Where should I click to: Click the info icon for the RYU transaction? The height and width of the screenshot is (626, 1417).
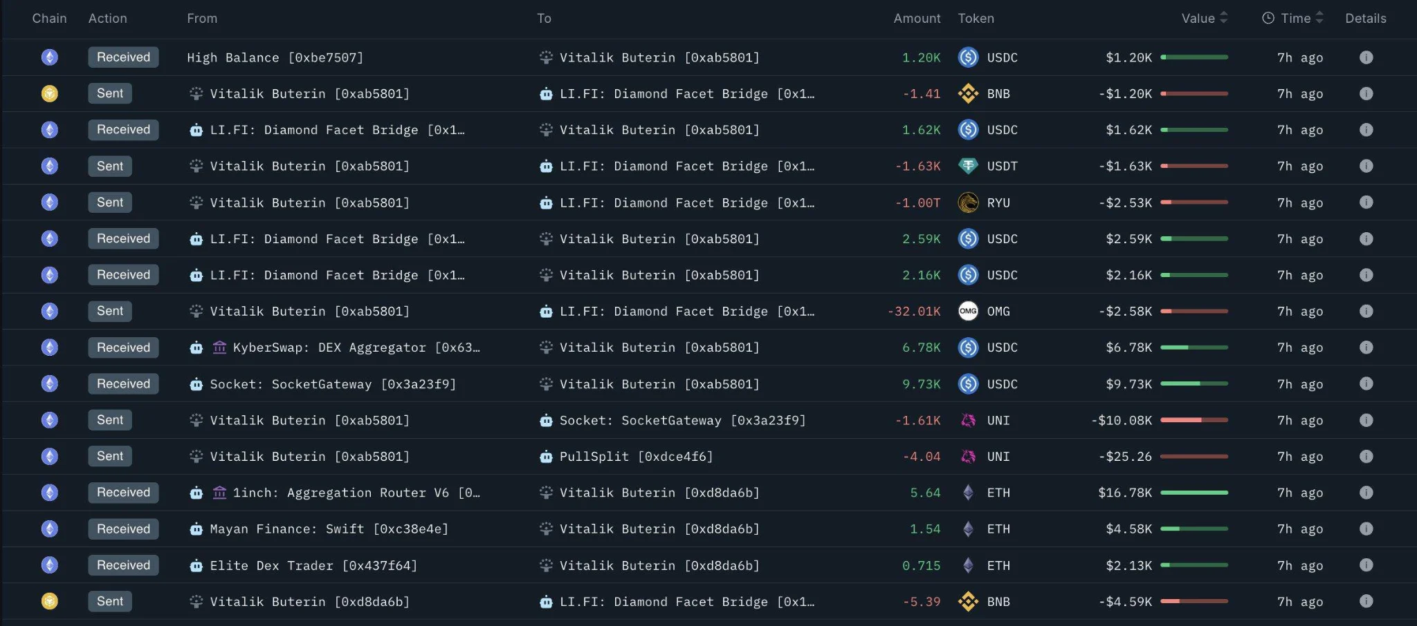point(1366,202)
